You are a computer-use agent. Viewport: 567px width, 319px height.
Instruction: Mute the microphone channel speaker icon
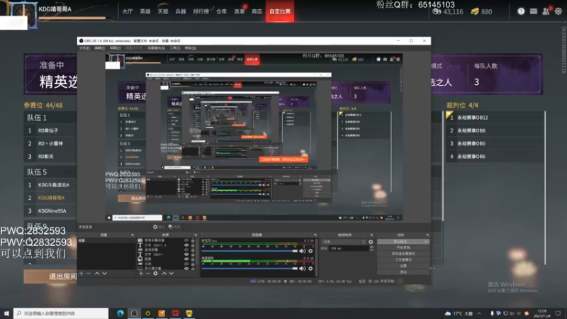[x=303, y=251]
